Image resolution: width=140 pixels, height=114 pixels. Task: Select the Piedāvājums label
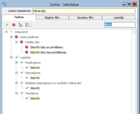33,63
